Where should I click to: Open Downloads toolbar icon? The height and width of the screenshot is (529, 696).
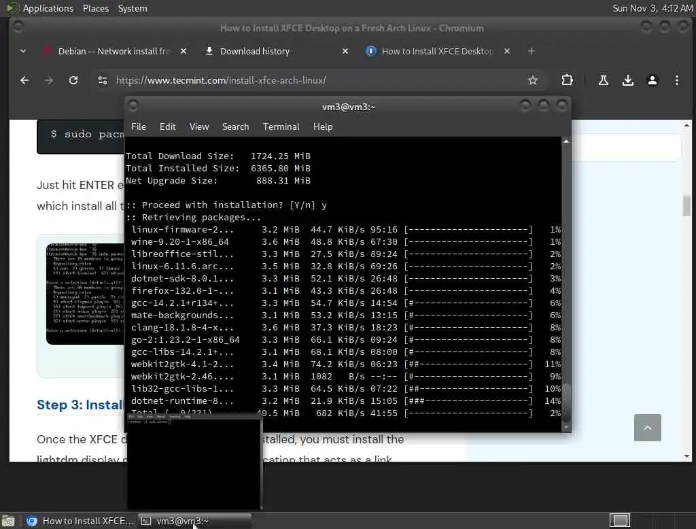[627, 80]
